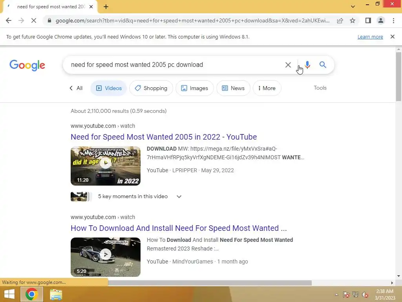Click the forward navigation arrow
Image resolution: width=402 pixels, height=302 pixels.
pyautogui.click(x=21, y=20)
